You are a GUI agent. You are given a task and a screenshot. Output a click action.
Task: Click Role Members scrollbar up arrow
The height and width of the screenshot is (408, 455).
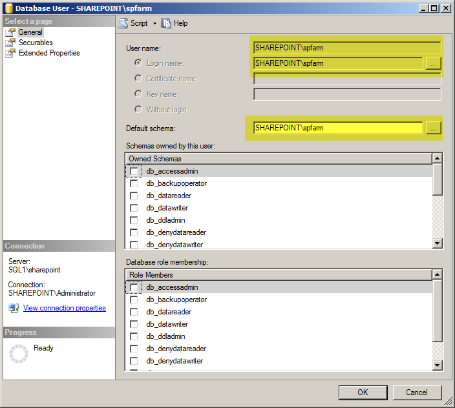click(437, 274)
